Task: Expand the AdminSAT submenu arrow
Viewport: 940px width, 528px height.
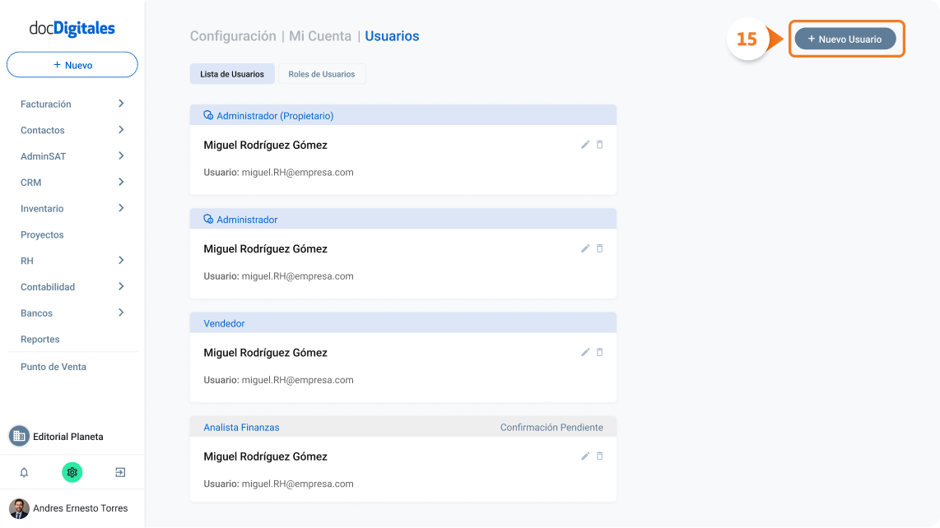Action: (x=121, y=155)
